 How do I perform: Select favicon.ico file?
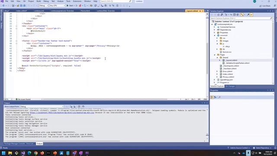[x=227, y=52]
